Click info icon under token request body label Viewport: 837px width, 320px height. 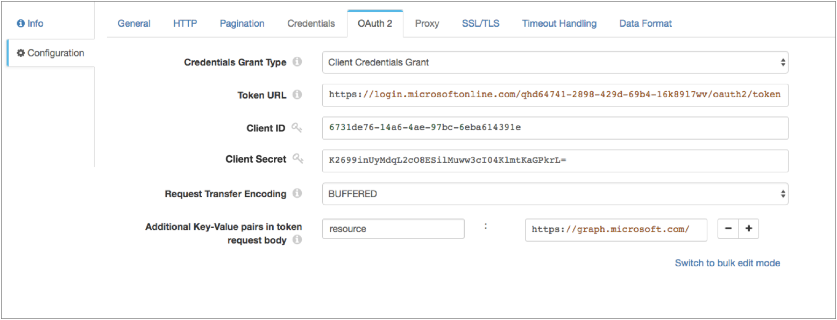[296, 241]
